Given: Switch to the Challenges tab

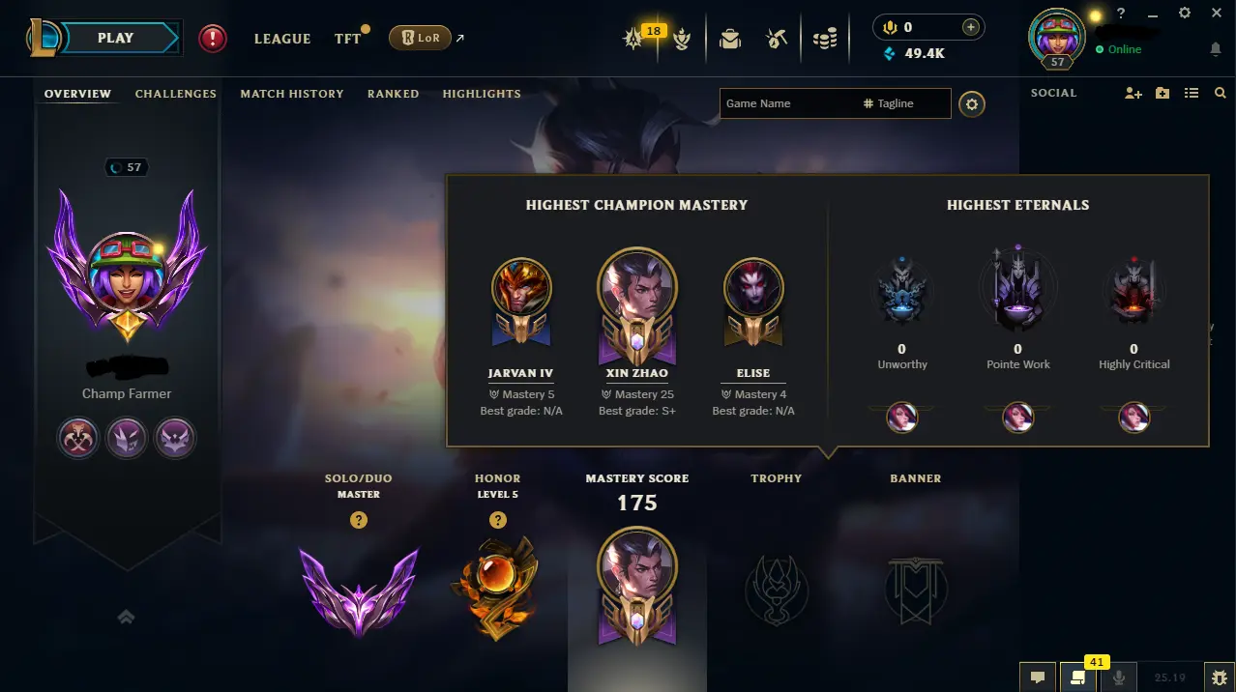Looking at the screenshot, I should tap(176, 94).
